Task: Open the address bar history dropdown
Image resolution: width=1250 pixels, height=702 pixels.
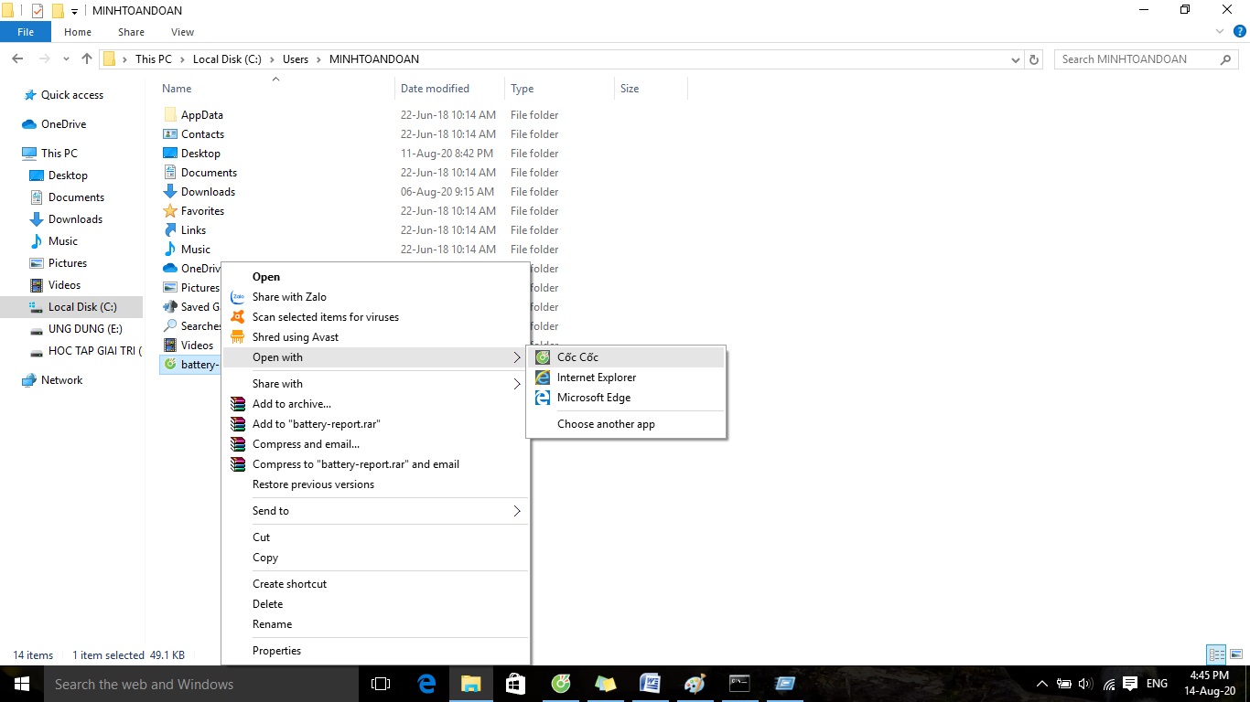Action: [x=1016, y=59]
